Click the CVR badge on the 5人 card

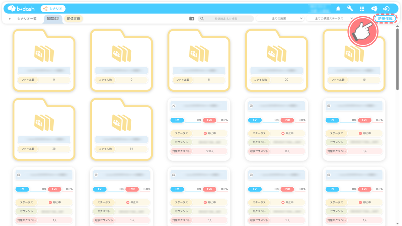pyautogui.click(x=209, y=189)
